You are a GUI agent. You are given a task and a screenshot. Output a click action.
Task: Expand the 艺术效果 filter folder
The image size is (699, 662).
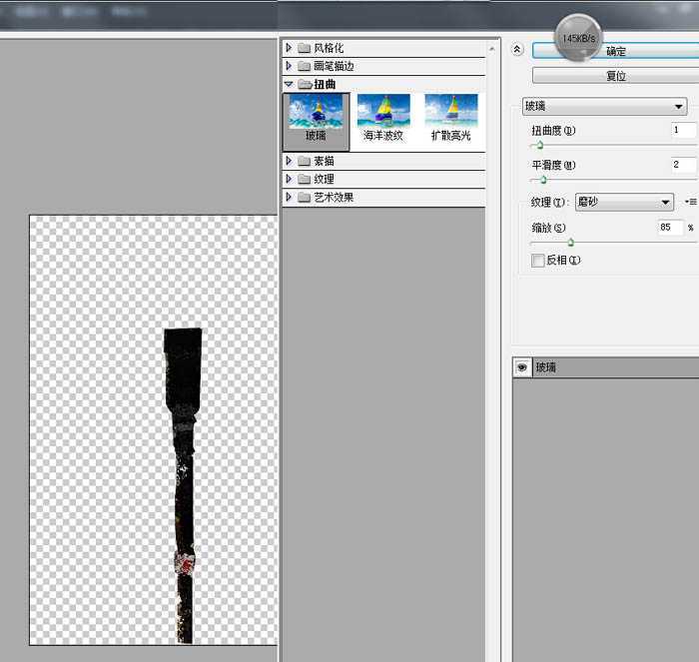289,197
